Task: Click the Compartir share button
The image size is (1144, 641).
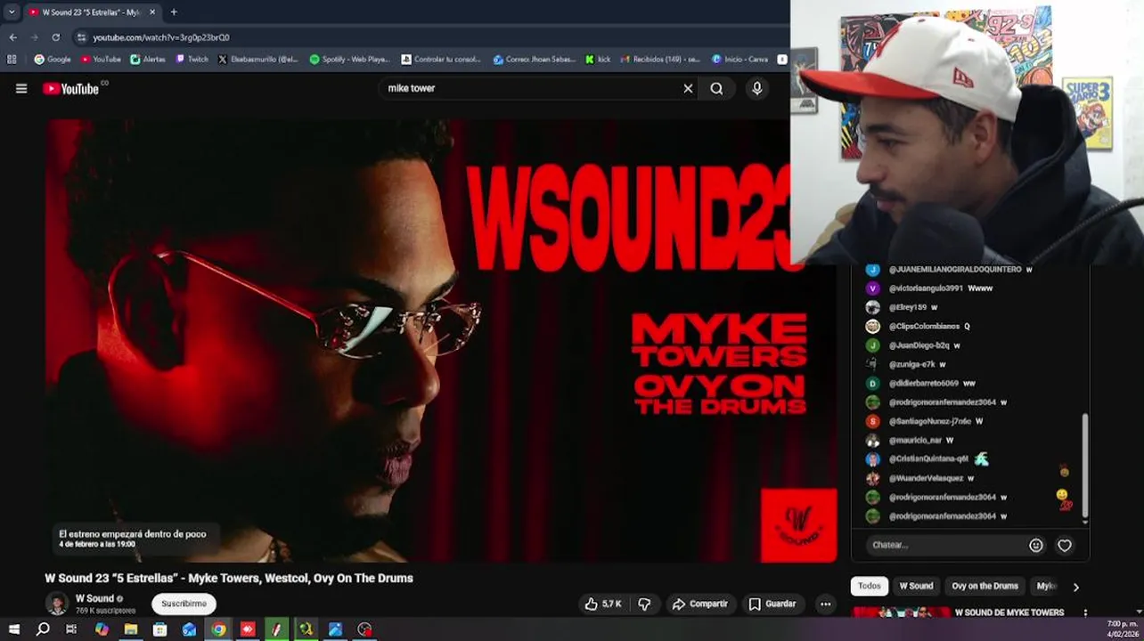Action: coord(700,604)
